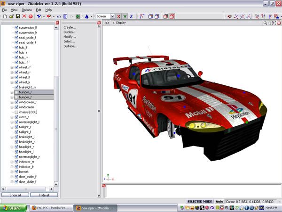The width and height of the screenshot is (282, 212).
Task: Toggle the X axis constraint button
Action: (119, 16)
